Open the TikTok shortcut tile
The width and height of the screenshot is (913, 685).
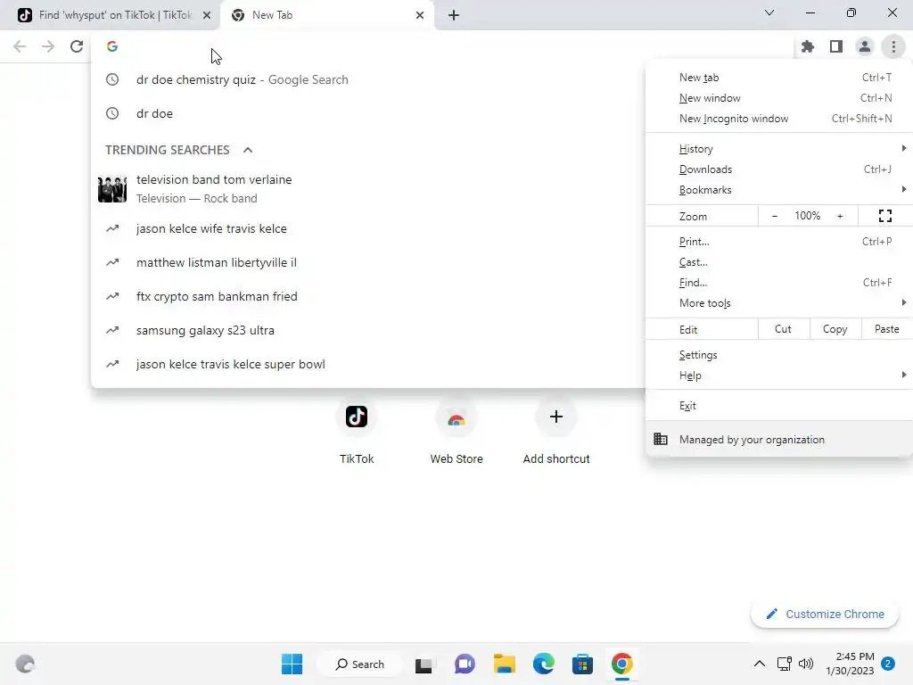tap(357, 431)
